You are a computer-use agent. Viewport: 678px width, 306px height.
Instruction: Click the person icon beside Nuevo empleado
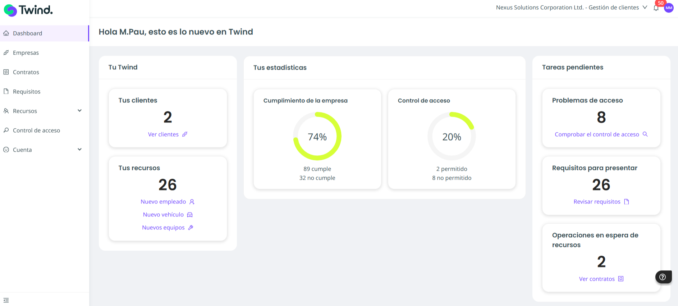tap(192, 202)
